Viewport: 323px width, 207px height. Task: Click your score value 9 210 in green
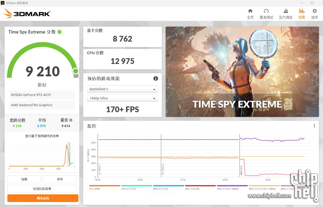point(17,126)
